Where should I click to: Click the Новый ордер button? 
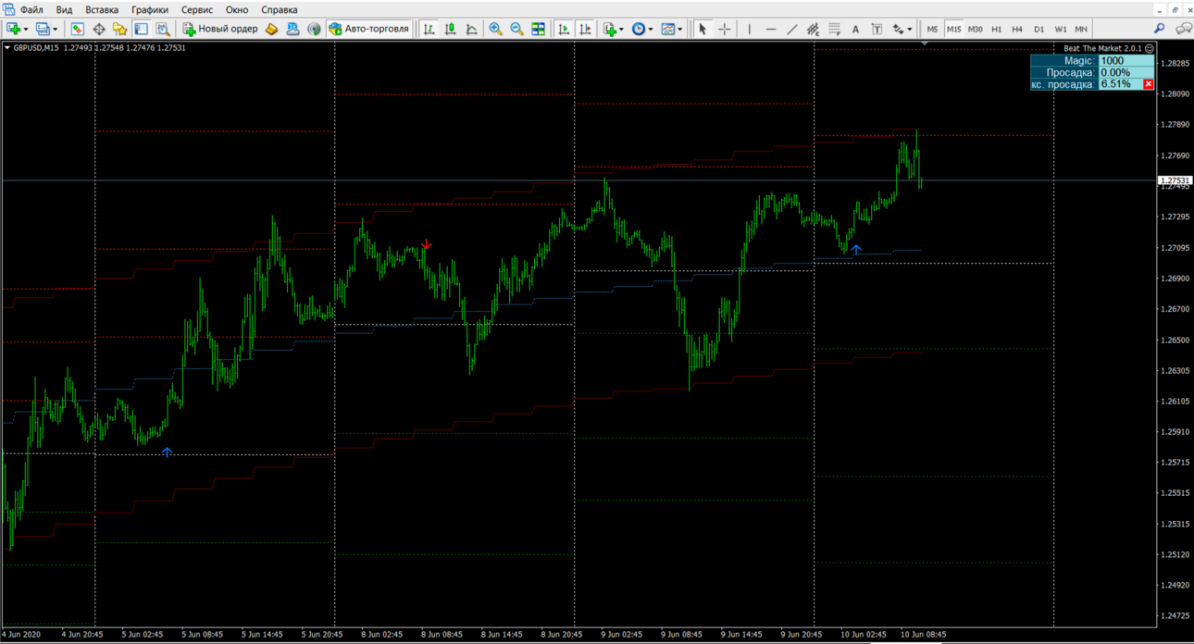(220, 29)
